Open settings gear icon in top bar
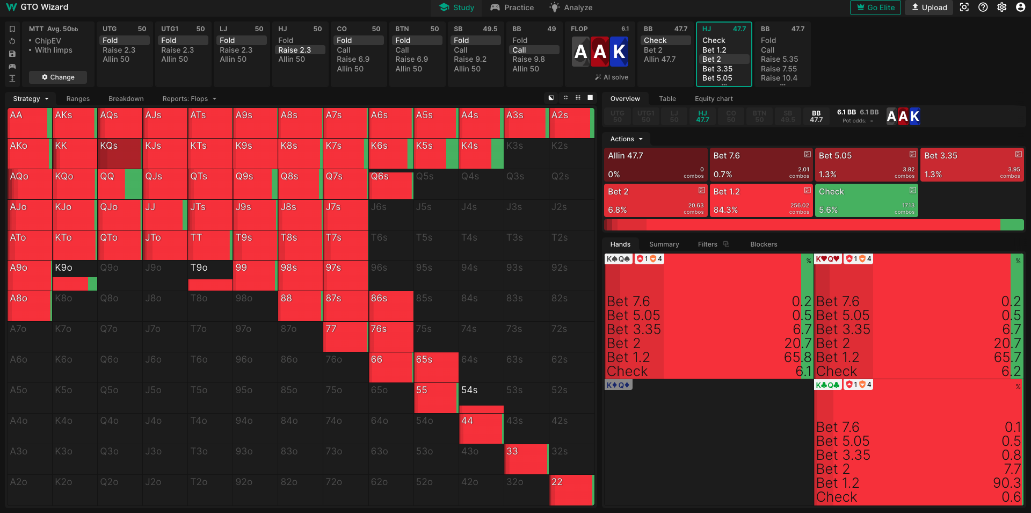This screenshot has height=513, width=1031. tap(1002, 8)
